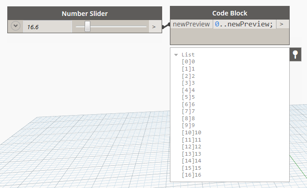The image size is (307, 188).
Task: Click the Number Slider output port arrow
Action: tap(154, 27)
